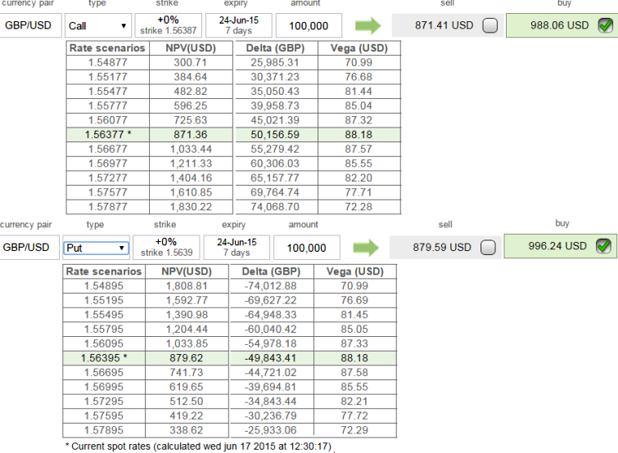Click NPV value 1,808.81

click(187, 286)
